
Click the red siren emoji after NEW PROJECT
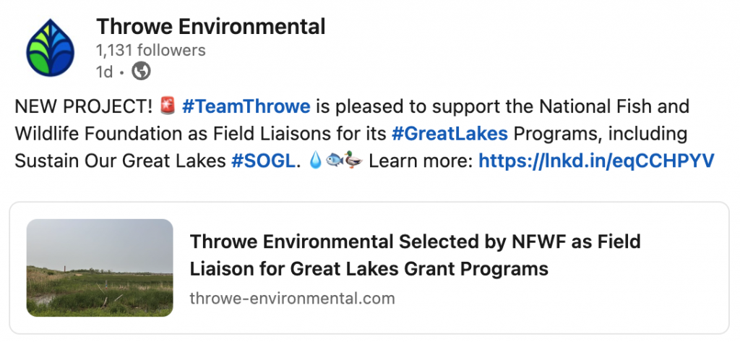[168, 106]
